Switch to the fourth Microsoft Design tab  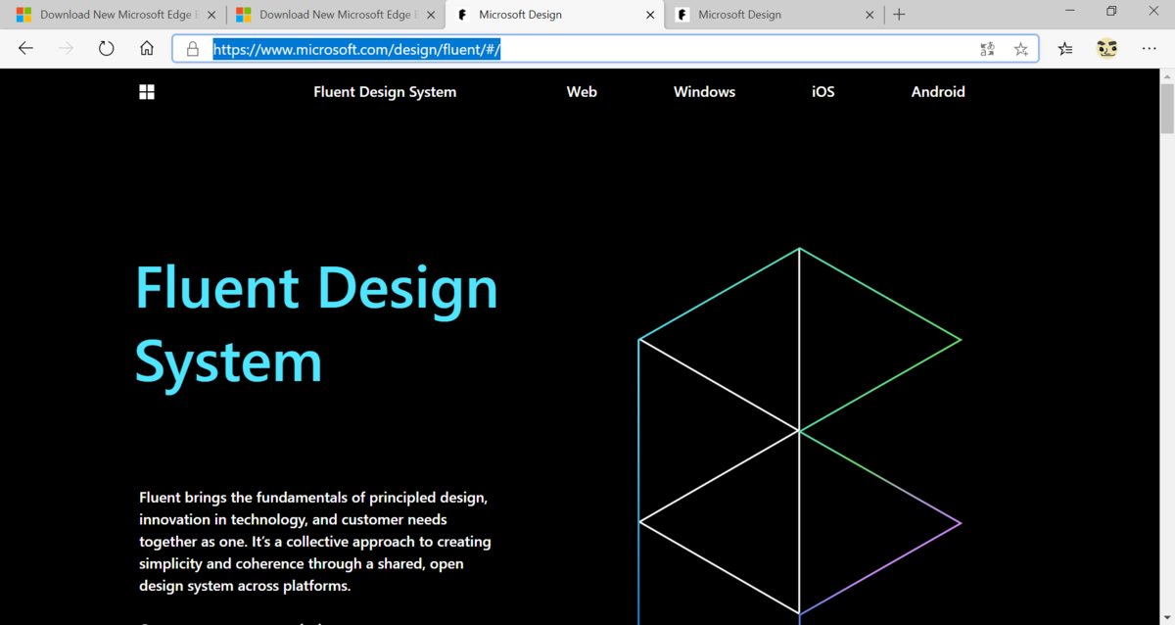coord(774,15)
